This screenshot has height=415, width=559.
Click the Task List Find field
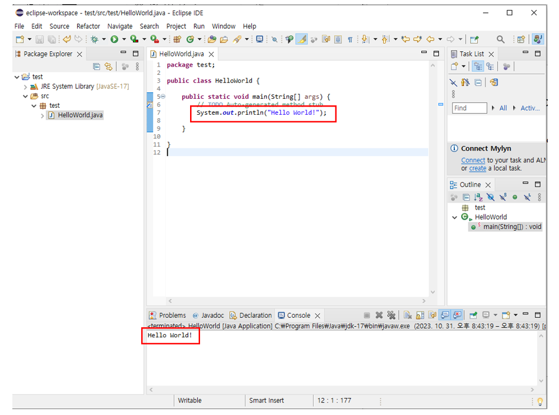(469, 108)
